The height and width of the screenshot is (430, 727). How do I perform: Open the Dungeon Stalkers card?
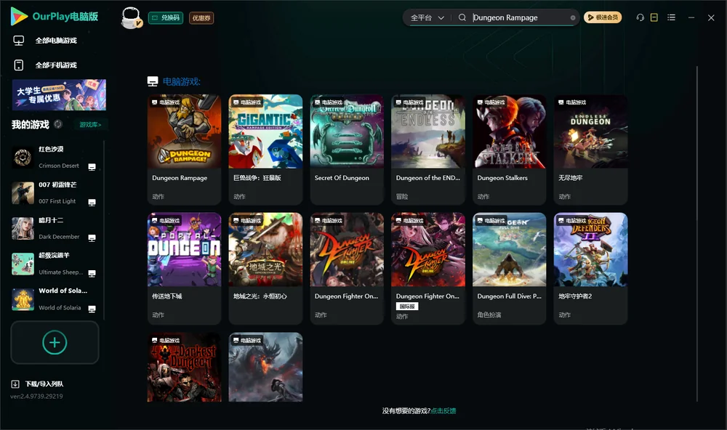pyautogui.click(x=510, y=150)
